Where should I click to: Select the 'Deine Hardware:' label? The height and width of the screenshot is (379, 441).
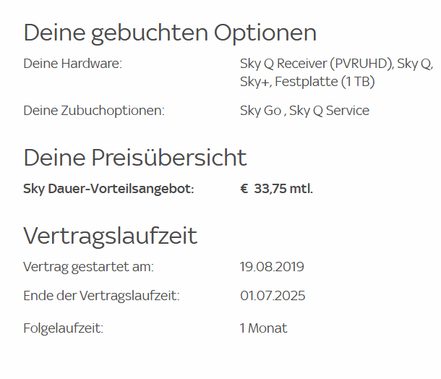72,64
